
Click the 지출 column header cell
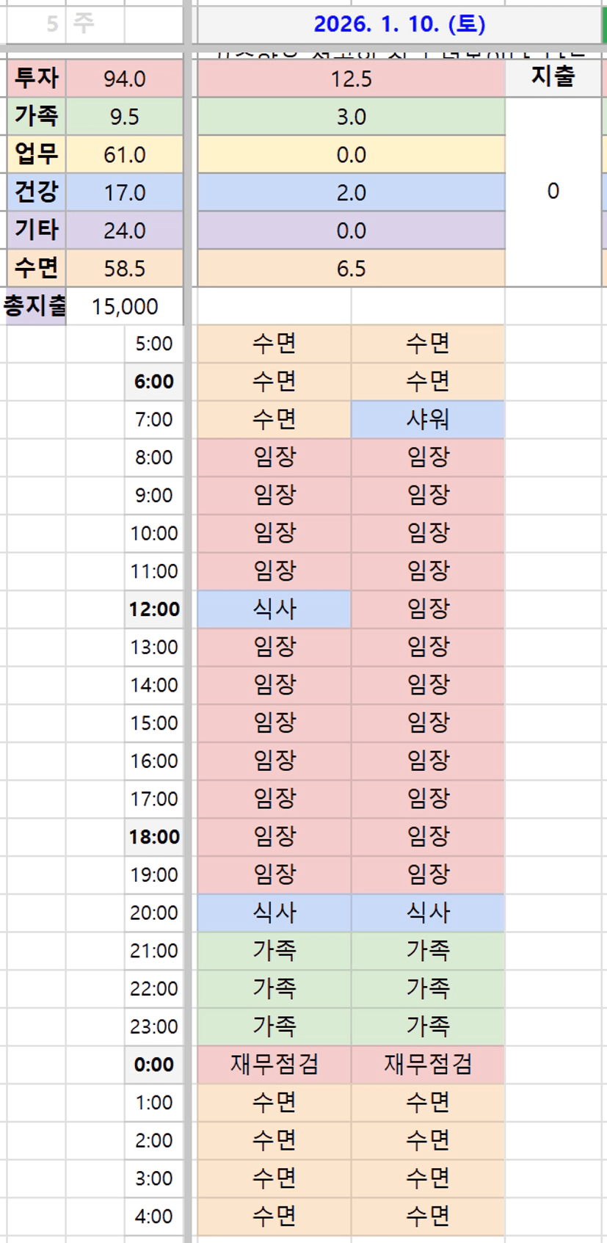[x=553, y=77]
